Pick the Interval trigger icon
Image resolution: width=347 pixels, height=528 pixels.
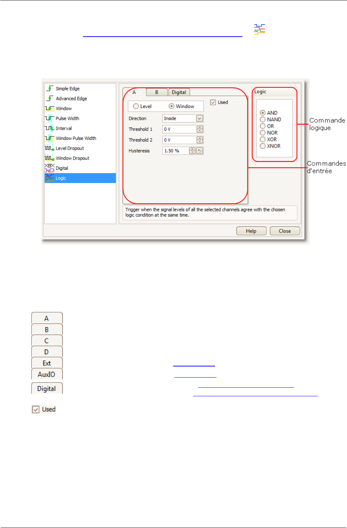pyautogui.click(x=50, y=128)
